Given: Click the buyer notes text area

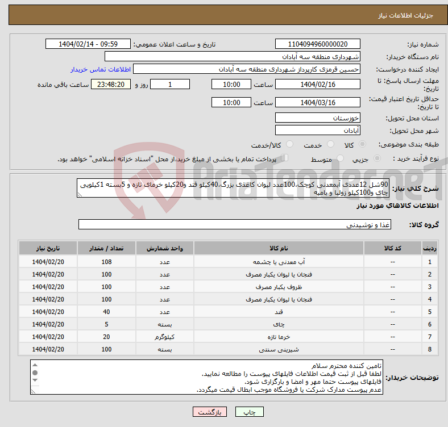Looking at the screenshot, I should (206, 377).
